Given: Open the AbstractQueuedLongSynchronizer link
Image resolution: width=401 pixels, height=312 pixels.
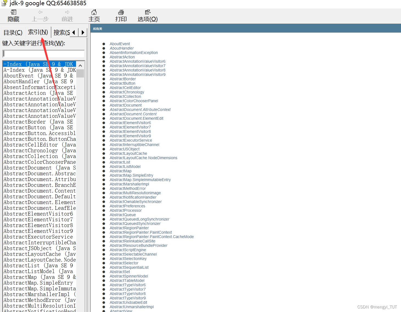Looking at the screenshot, I should point(139,219).
